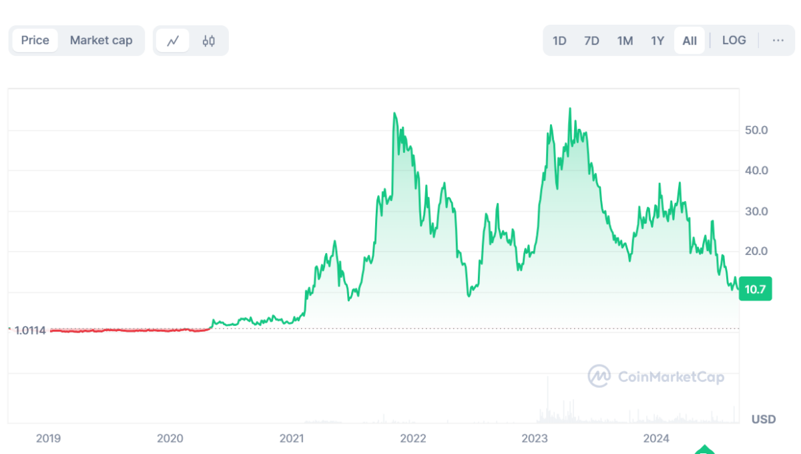Select the Price tab

pos(35,41)
